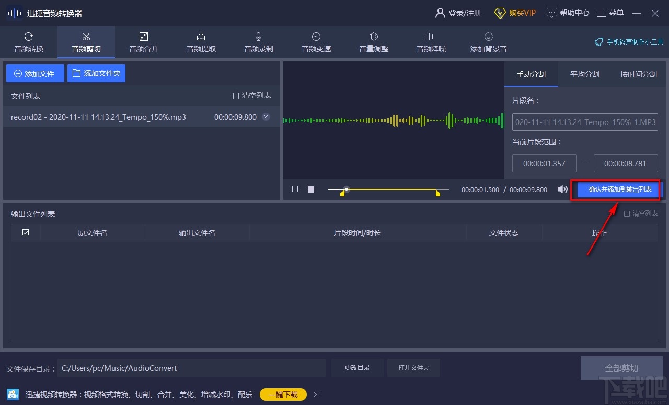Screen dimensions: 669x405
Task: Mute audio with the speaker icon
Action: click(562, 189)
